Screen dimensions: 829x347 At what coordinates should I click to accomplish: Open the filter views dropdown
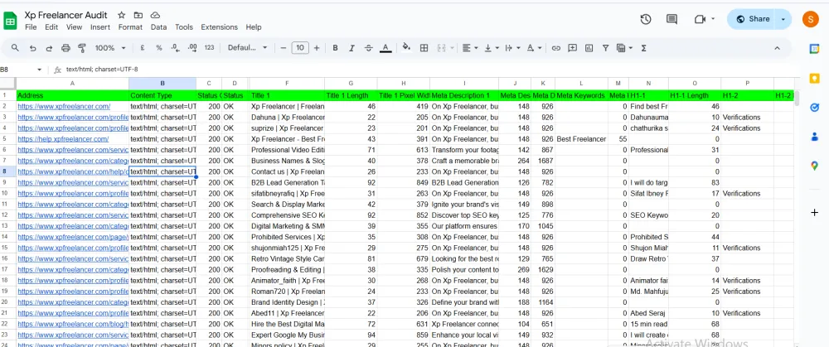coord(625,48)
